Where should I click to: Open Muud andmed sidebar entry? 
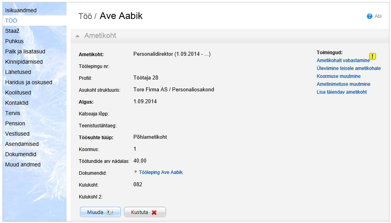pos(23,164)
